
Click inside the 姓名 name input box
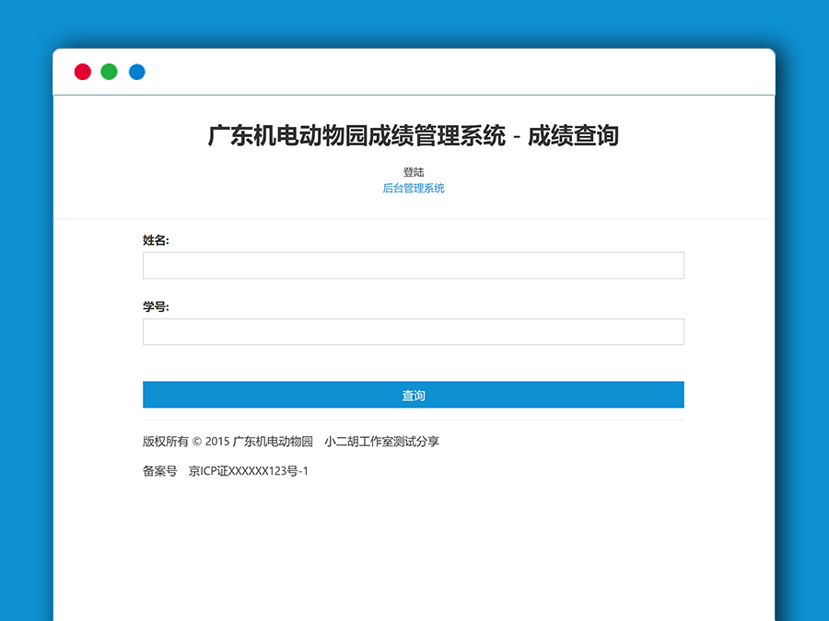click(413, 265)
